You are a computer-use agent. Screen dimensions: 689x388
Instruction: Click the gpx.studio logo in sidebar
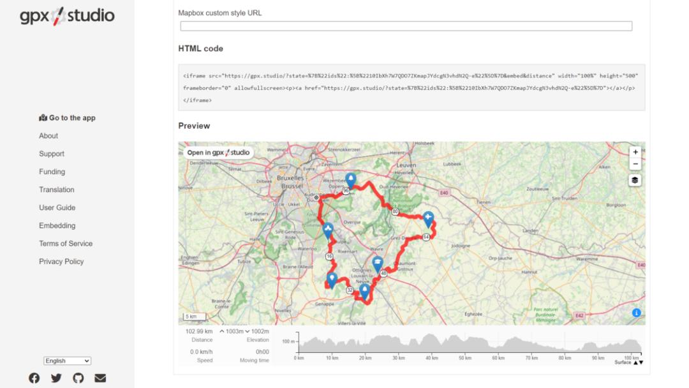pos(67,16)
